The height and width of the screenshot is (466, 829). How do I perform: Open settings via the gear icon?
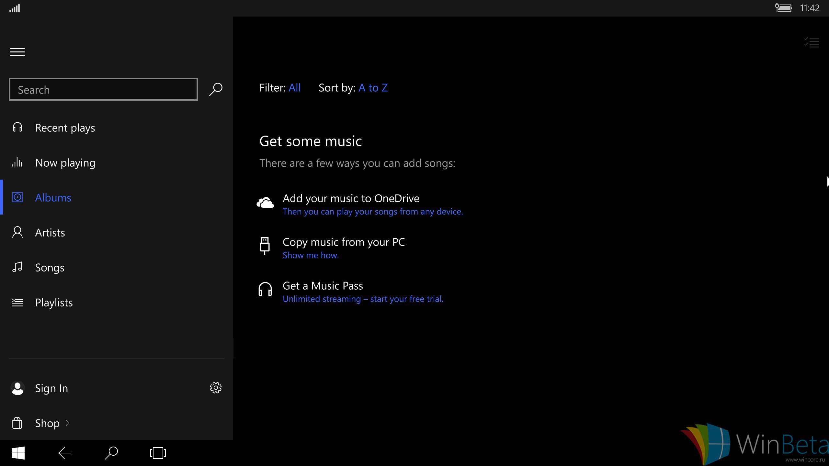coord(216,388)
